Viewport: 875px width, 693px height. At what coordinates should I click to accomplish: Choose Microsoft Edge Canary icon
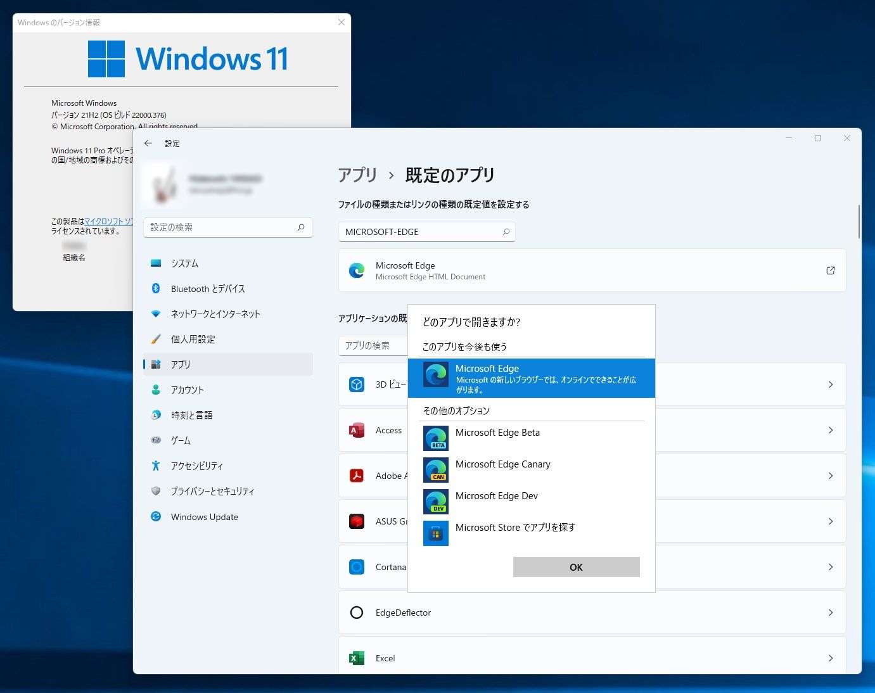[x=436, y=470]
